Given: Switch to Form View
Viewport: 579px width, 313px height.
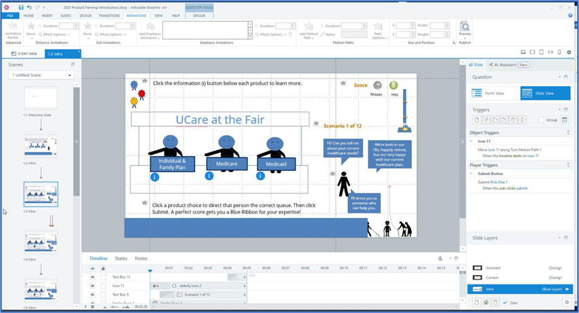Looking at the screenshot, I should point(495,93).
